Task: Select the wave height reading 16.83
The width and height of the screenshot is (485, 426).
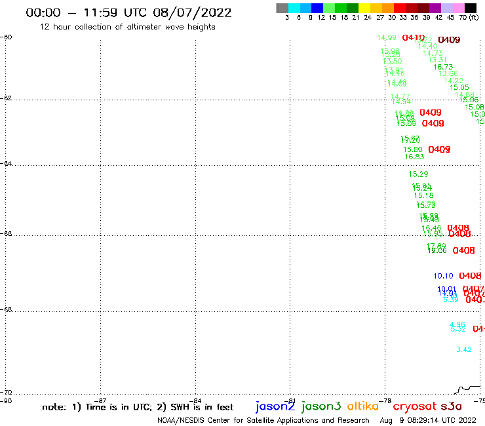Action: pyautogui.click(x=414, y=157)
